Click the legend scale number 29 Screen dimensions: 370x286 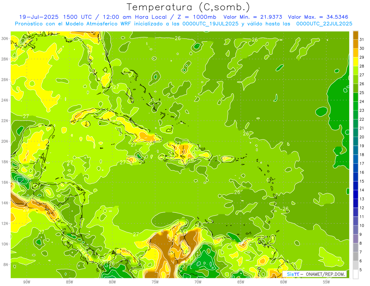point(362,57)
